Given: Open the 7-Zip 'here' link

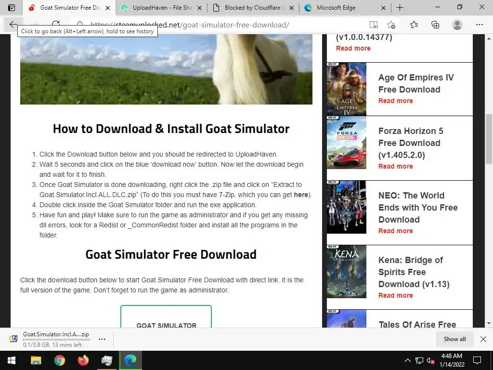Looking at the screenshot, I should pyautogui.click(x=301, y=195).
